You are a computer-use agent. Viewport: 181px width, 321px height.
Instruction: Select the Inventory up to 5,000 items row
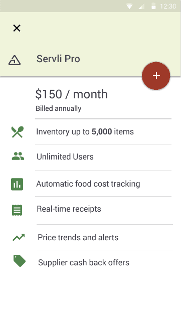(90, 131)
